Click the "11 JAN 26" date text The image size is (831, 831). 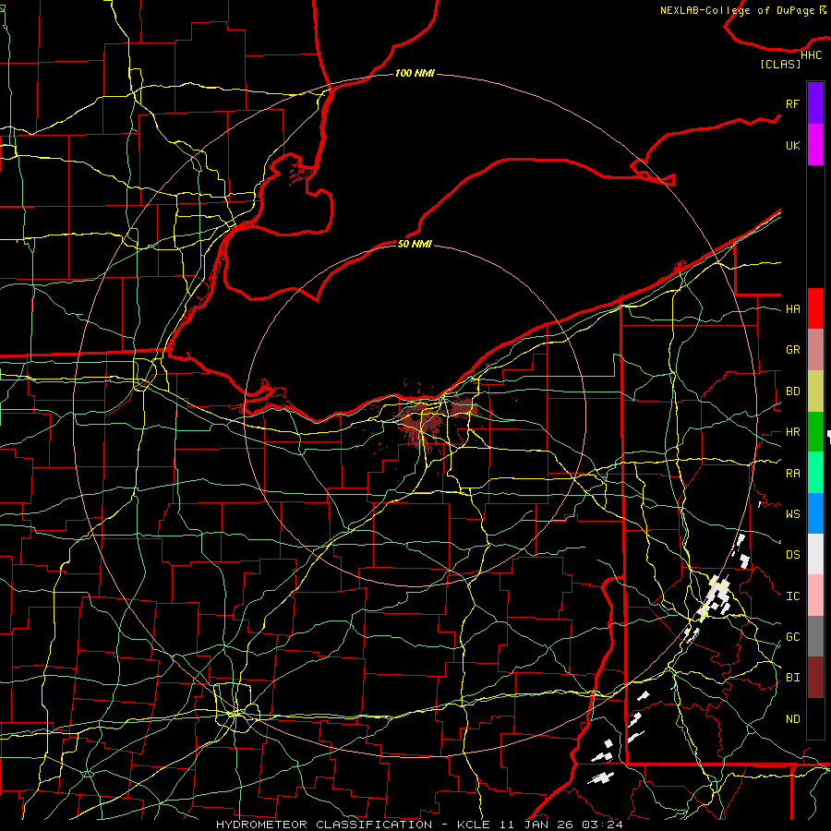pos(536,825)
